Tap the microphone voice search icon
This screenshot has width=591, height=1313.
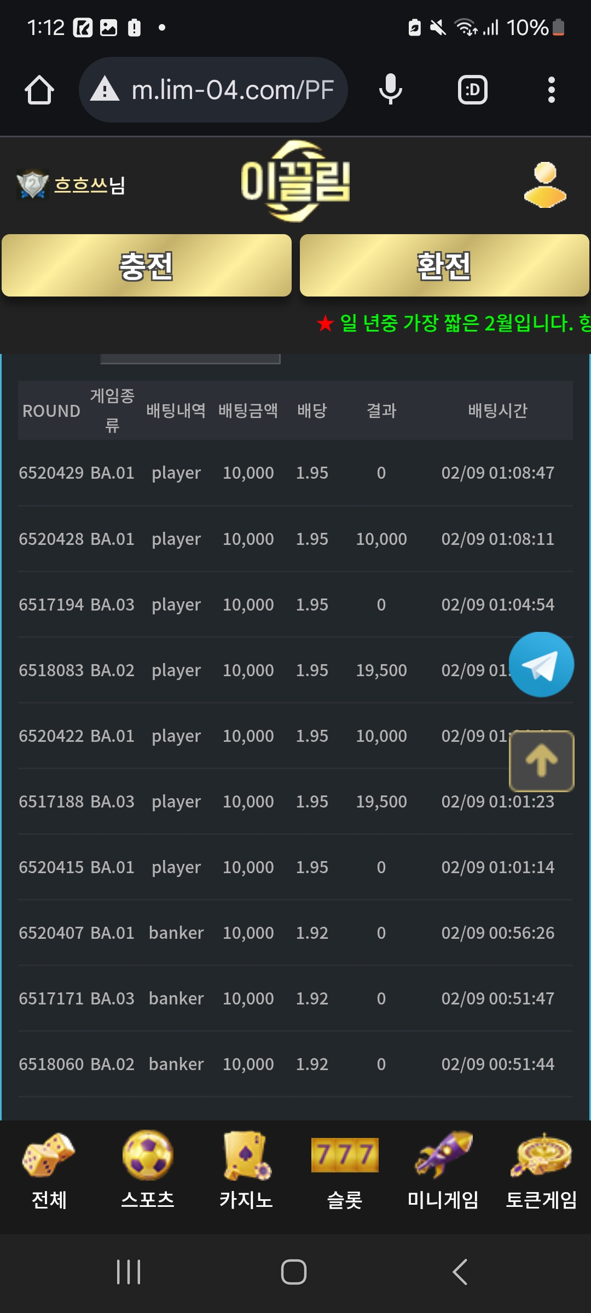tap(390, 90)
